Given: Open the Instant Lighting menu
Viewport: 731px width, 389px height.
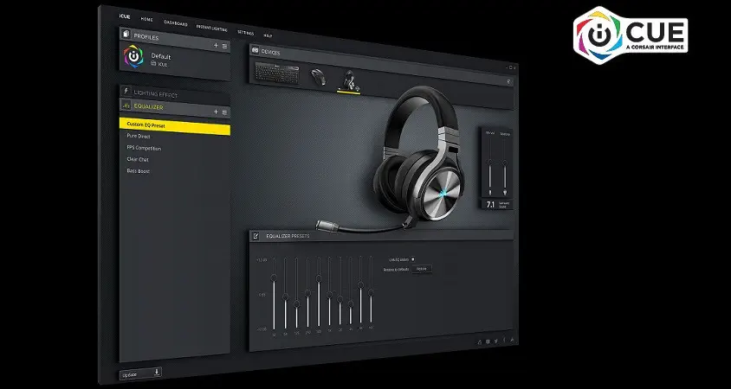Looking at the screenshot, I should pos(211,28).
